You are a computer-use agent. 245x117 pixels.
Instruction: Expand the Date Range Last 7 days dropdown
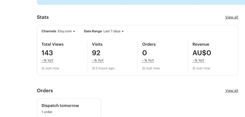104,31
